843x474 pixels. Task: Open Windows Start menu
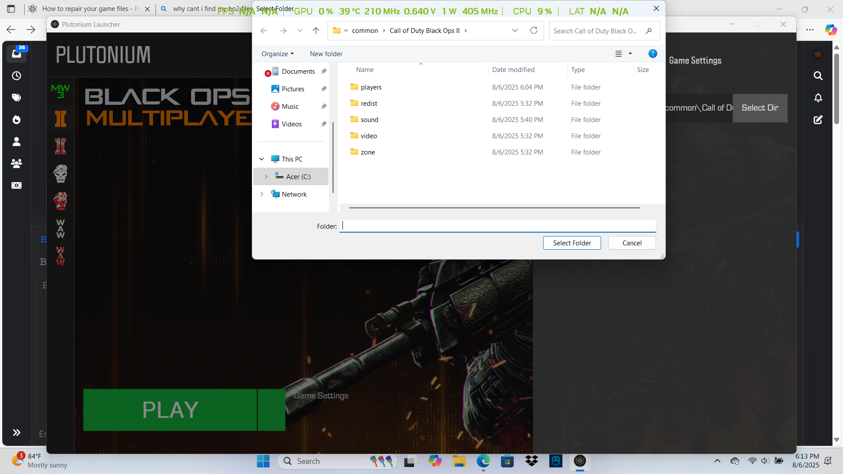[x=263, y=461]
